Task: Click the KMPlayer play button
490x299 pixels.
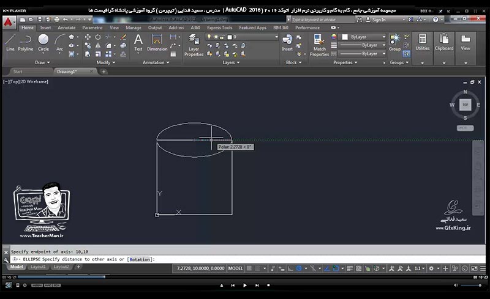Action: pos(244,286)
